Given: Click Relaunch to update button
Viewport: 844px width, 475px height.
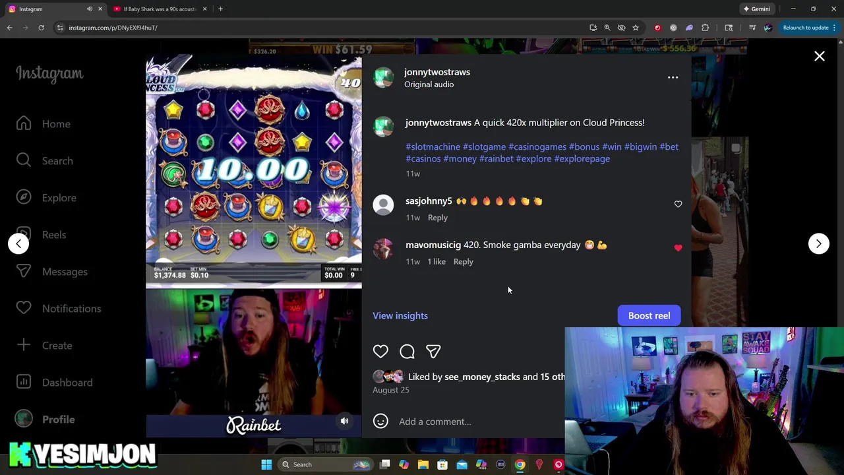Looking at the screenshot, I should pyautogui.click(x=805, y=28).
